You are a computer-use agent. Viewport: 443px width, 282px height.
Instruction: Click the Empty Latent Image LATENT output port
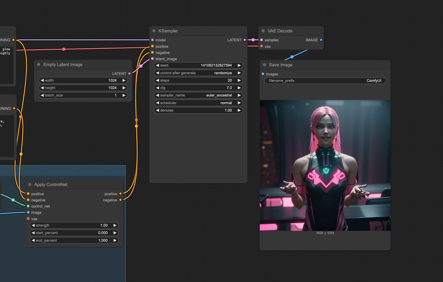click(x=129, y=73)
